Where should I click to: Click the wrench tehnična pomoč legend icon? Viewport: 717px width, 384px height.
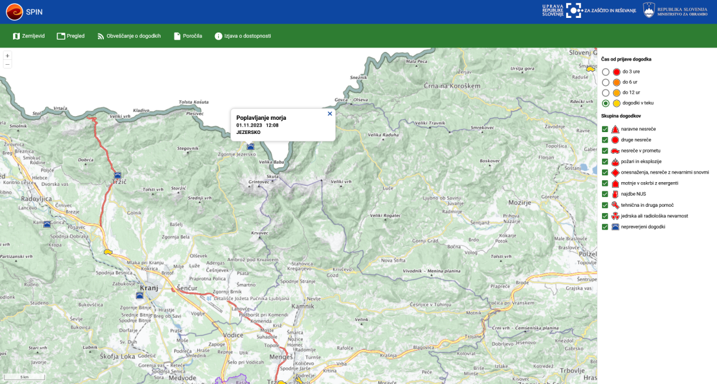(x=615, y=206)
